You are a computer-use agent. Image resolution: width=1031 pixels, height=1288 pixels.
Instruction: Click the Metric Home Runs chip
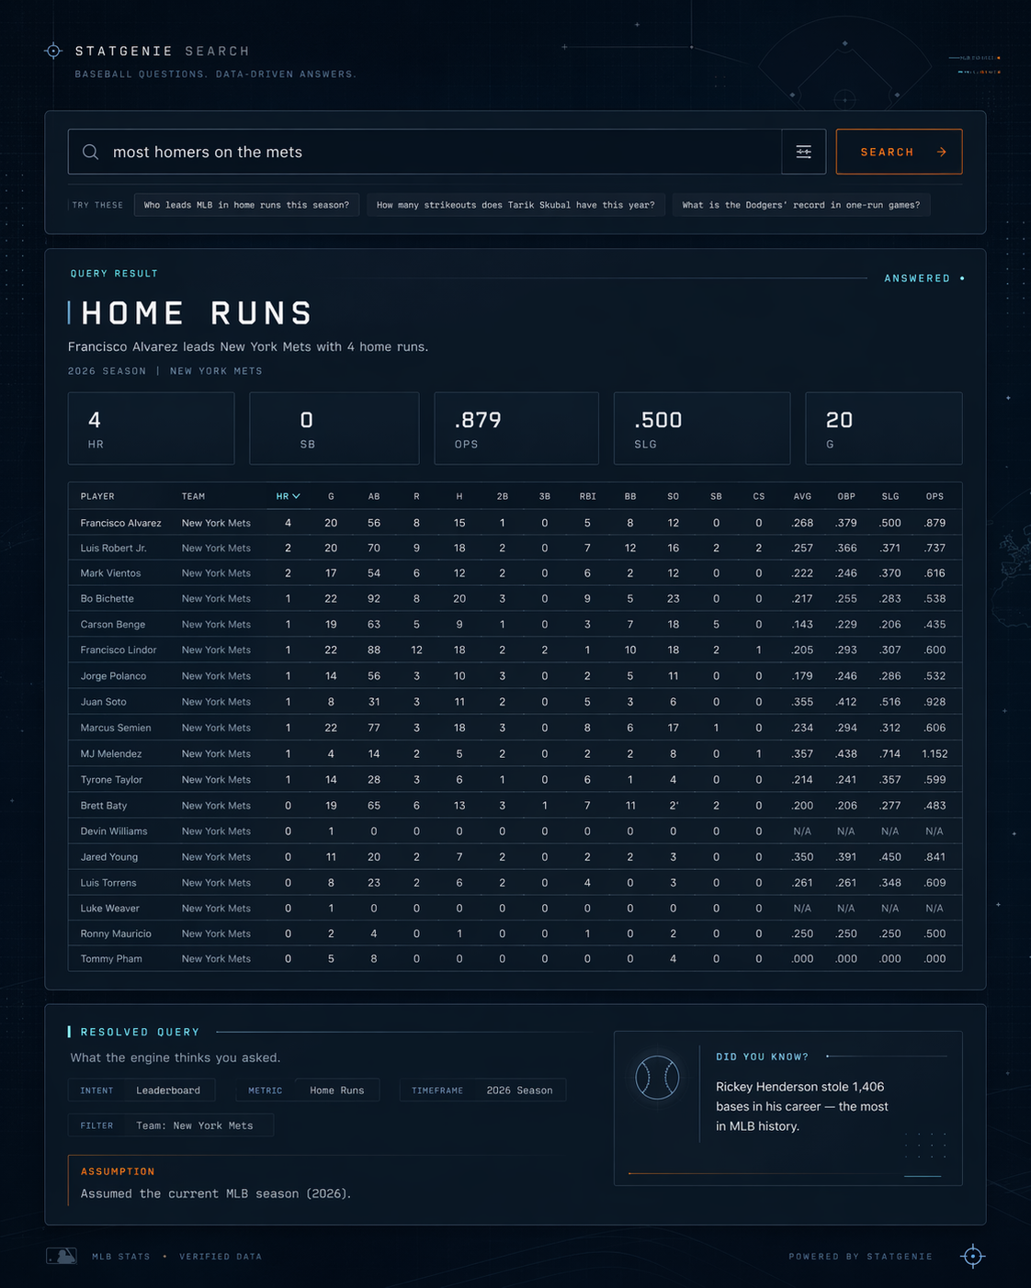[x=308, y=1090]
